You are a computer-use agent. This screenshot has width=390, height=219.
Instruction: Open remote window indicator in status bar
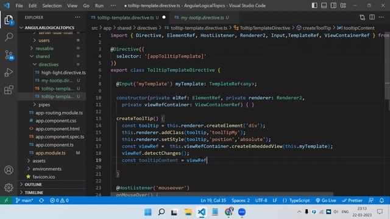(x=6, y=200)
